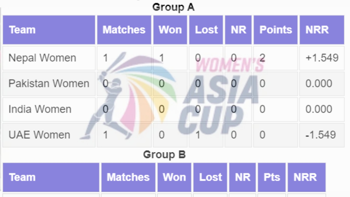This screenshot has width=350, height=197.
Task: Click the UAE Women team name
Action: [x=39, y=135]
